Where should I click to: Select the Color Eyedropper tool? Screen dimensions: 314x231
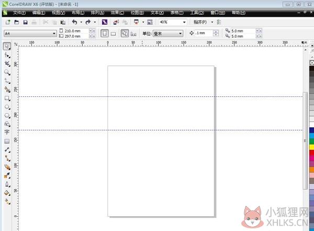click(7, 175)
